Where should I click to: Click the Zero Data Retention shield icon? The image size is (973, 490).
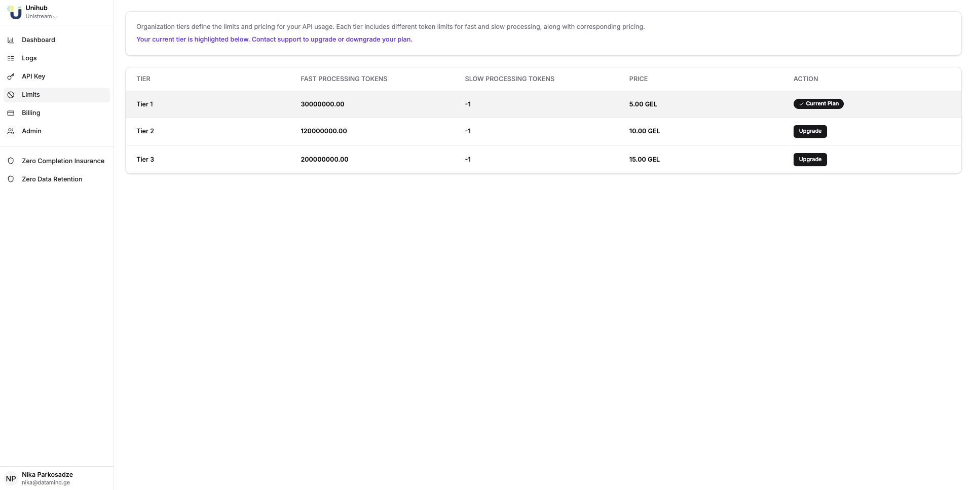coord(11,179)
